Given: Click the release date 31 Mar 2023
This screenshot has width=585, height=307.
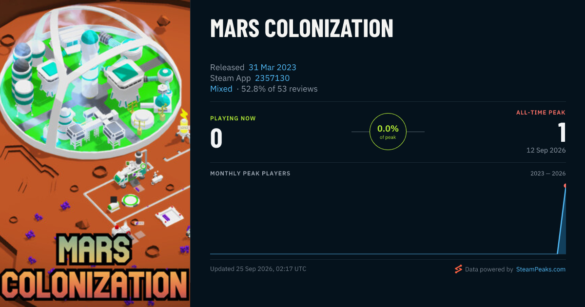Looking at the screenshot, I should [273, 67].
